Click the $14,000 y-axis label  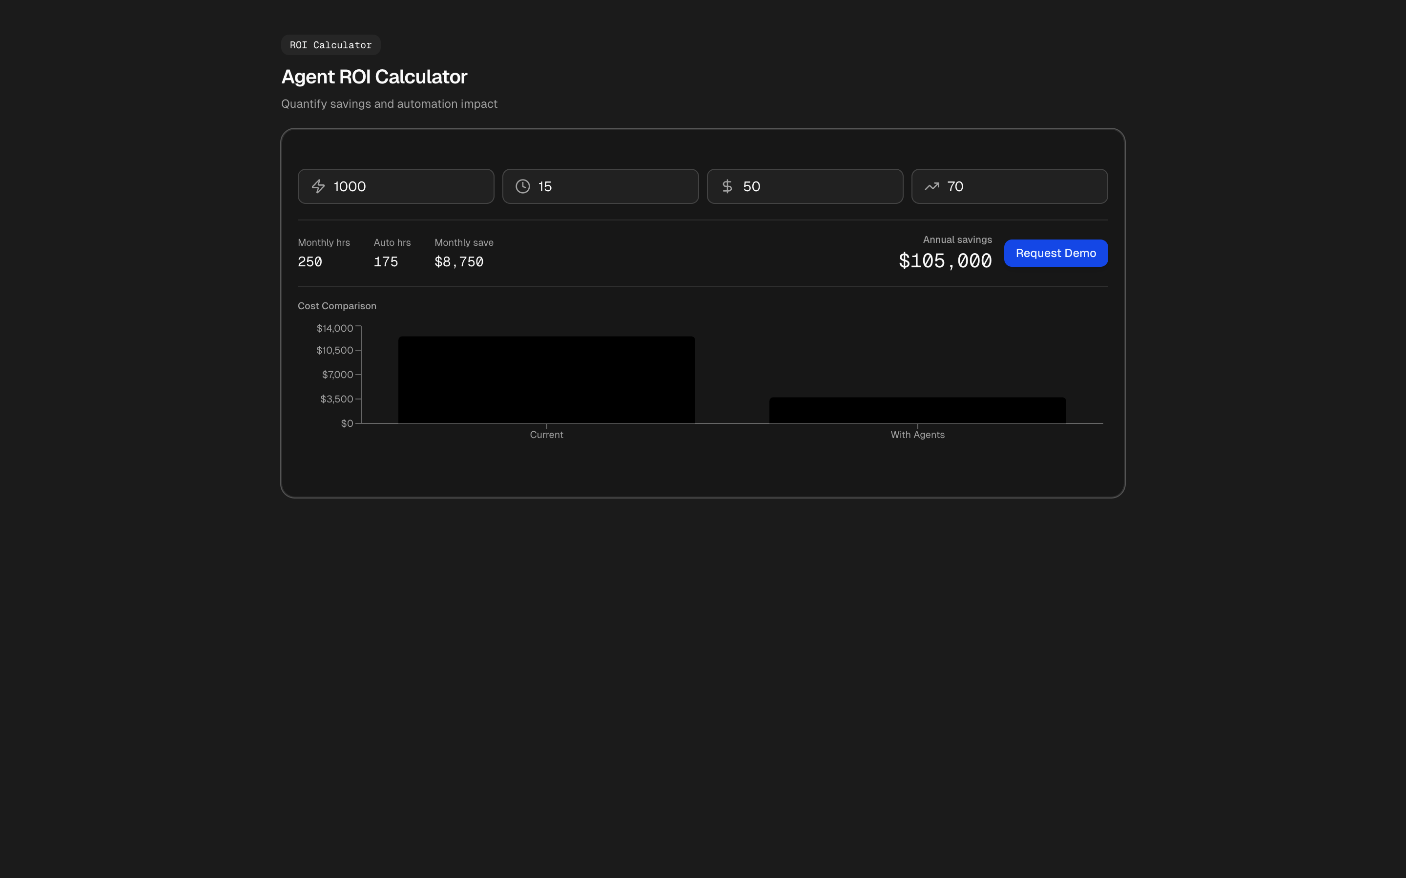(x=334, y=328)
